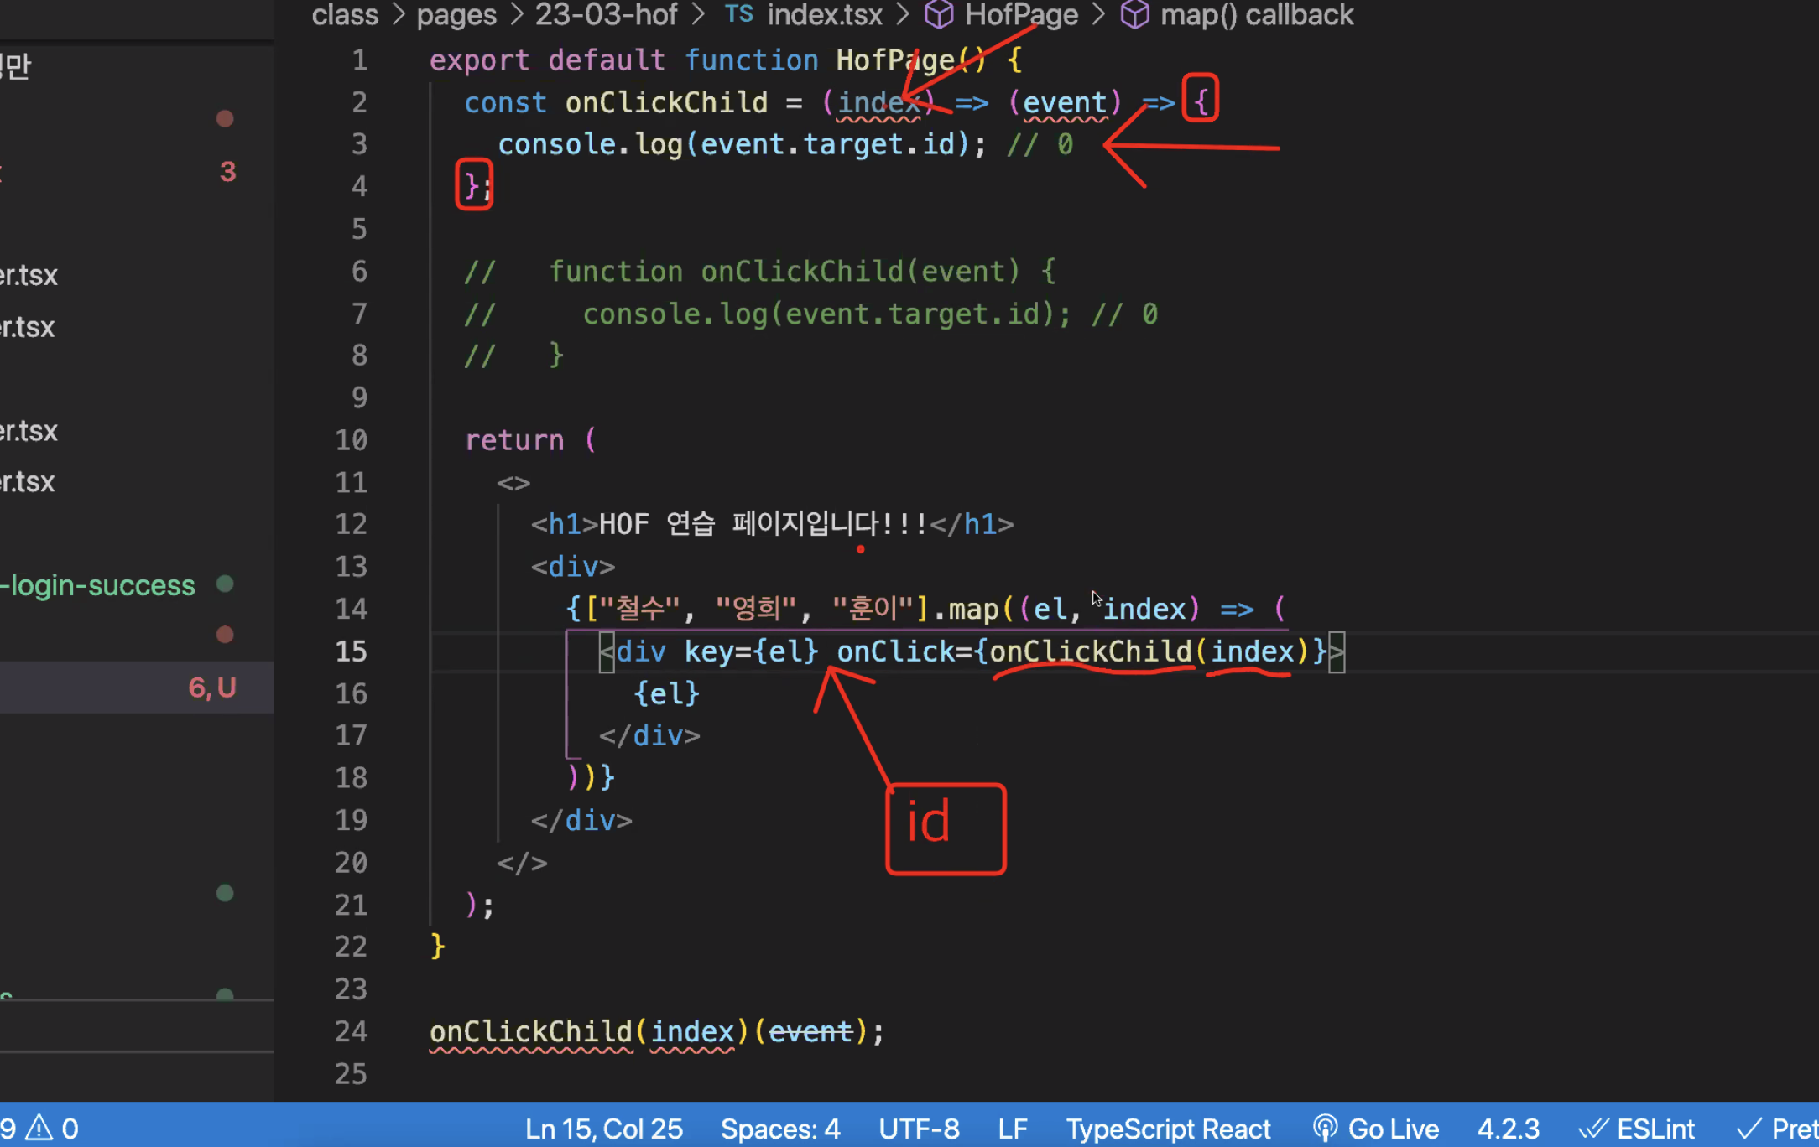This screenshot has width=1819, height=1147.
Task: Click the HofPage symbol cube icon in breadcrumb
Action: pyautogui.click(x=939, y=14)
